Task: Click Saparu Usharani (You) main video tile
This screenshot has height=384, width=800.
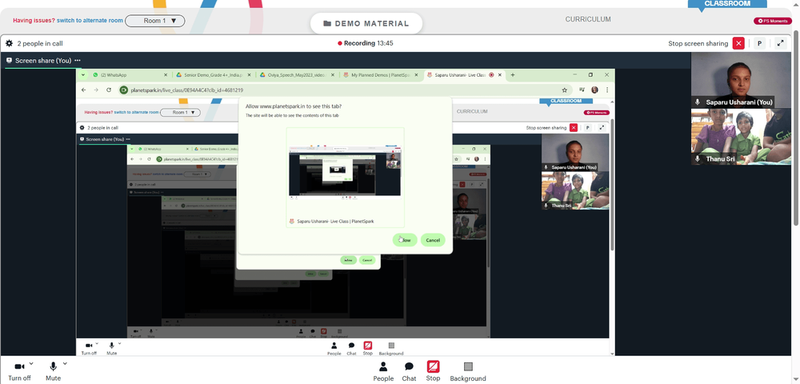Action: pyautogui.click(x=741, y=80)
